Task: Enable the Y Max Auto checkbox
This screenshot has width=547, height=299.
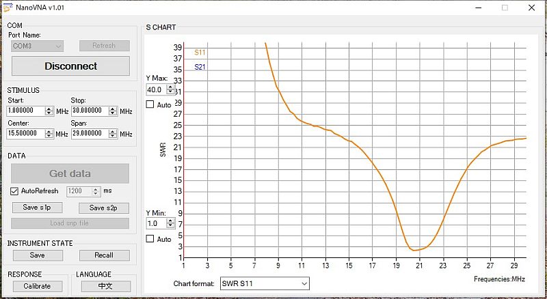Action: 150,104
